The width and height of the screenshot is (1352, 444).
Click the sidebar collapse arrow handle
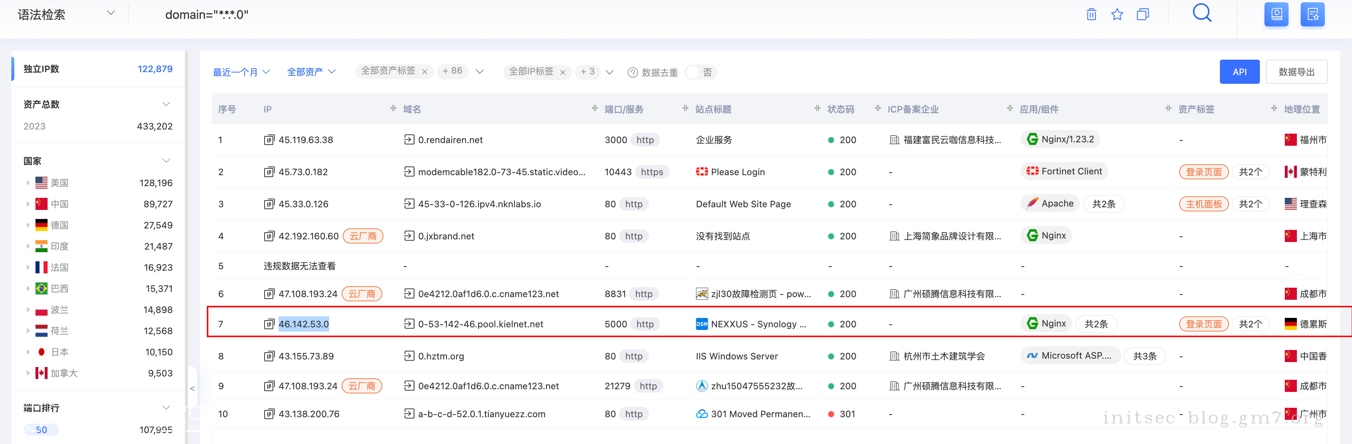click(x=192, y=388)
